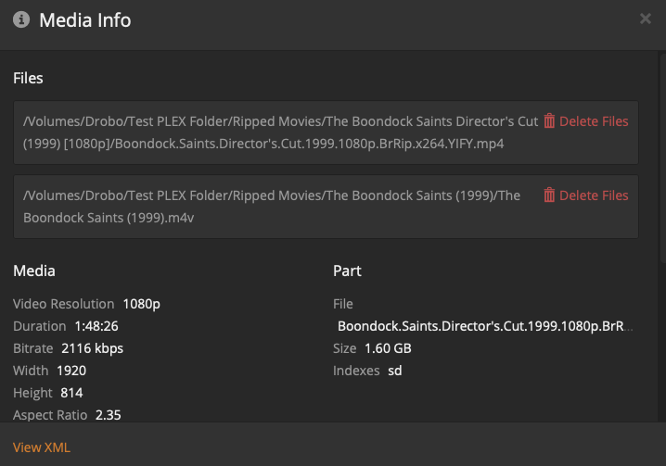Click the Indexes value sd

tap(395, 371)
